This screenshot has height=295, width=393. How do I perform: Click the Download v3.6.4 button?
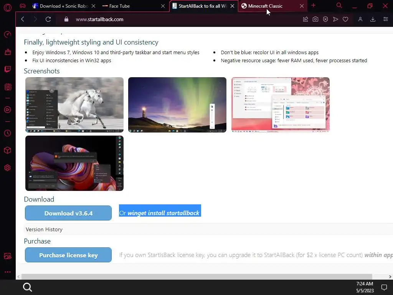pyautogui.click(x=68, y=213)
